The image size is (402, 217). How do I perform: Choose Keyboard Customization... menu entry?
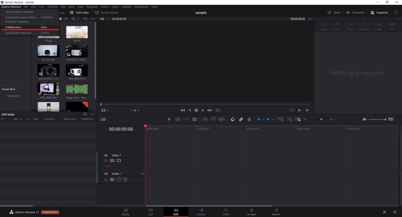[30, 17]
